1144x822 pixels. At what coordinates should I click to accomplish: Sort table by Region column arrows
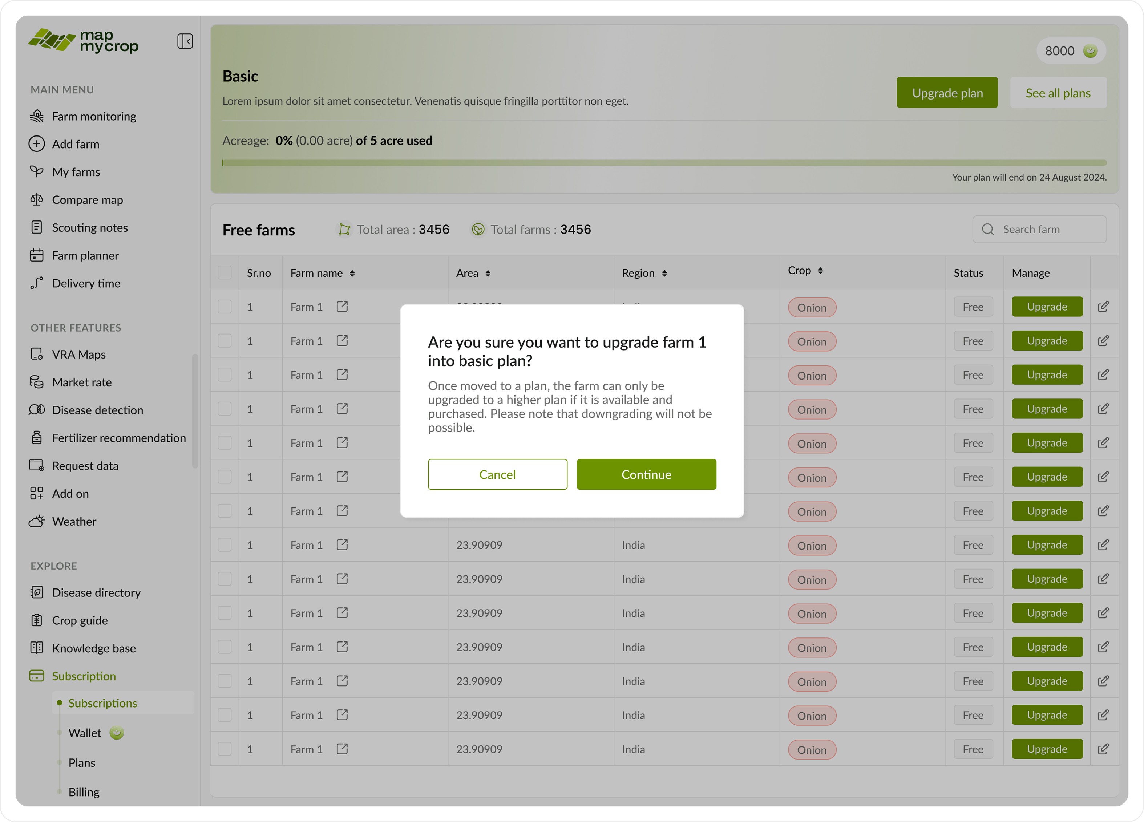(x=664, y=273)
